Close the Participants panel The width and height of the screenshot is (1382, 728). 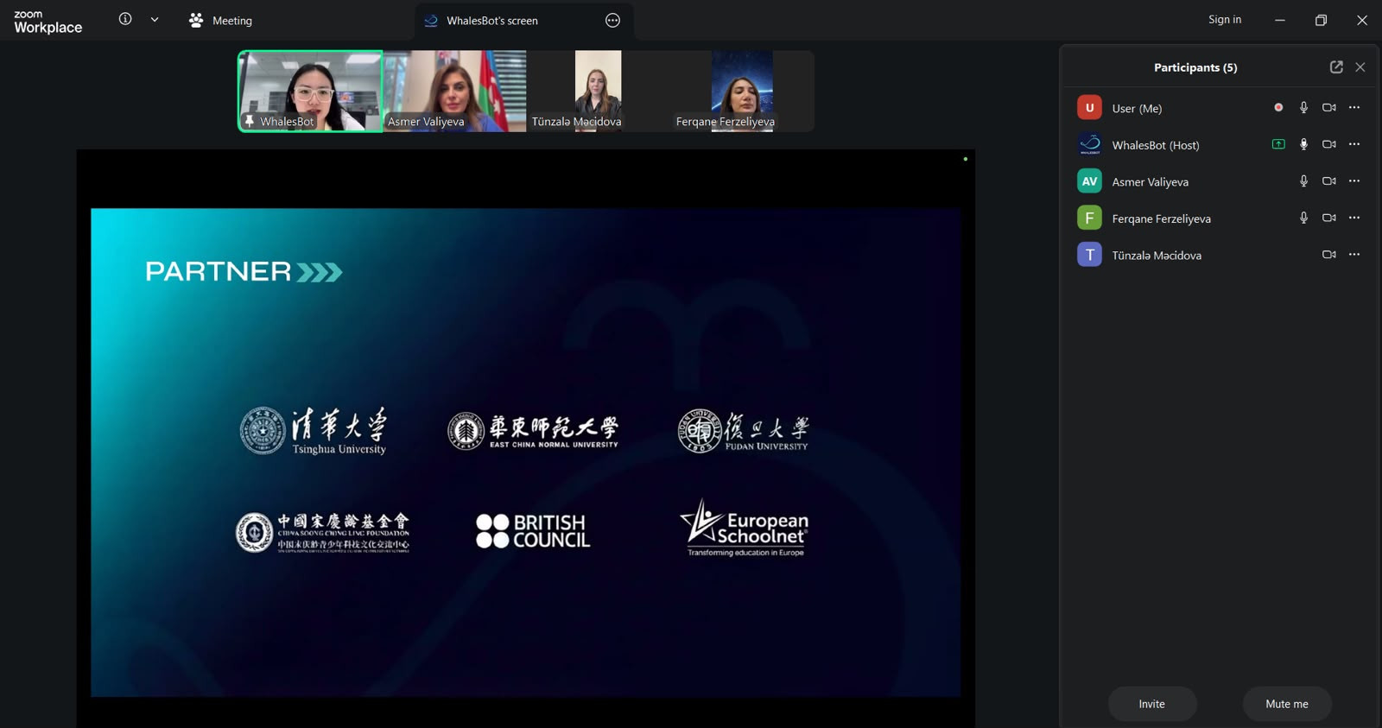click(1360, 67)
